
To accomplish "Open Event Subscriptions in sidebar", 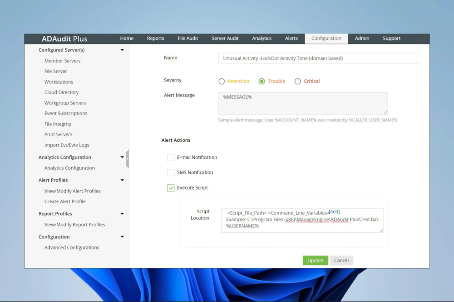I will [66, 113].
